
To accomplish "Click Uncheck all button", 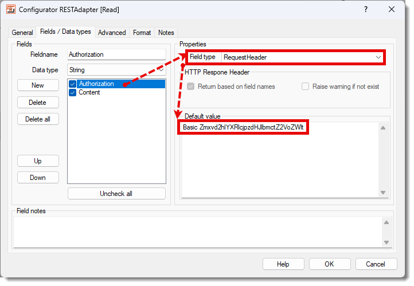I will pyautogui.click(x=116, y=194).
